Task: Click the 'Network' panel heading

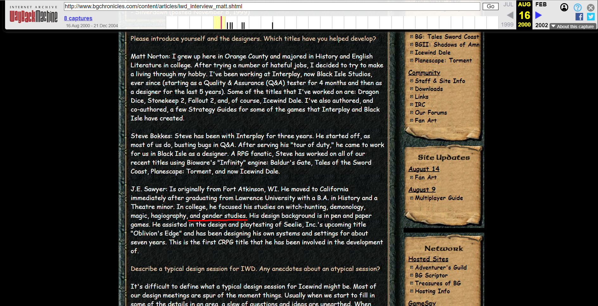Action: (444, 248)
